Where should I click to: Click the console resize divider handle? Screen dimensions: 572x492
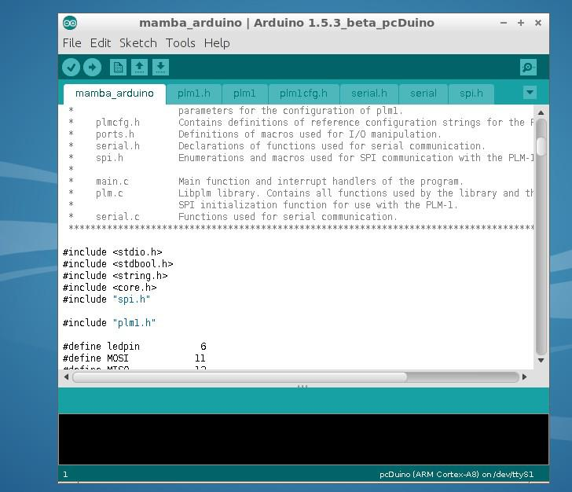coord(302,387)
